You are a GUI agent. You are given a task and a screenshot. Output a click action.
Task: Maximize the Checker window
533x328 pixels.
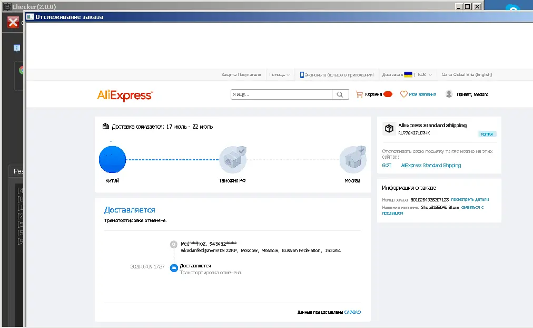(x=468, y=6)
